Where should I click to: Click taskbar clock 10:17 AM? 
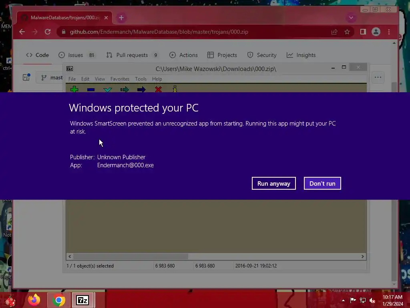click(x=392, y=297)
